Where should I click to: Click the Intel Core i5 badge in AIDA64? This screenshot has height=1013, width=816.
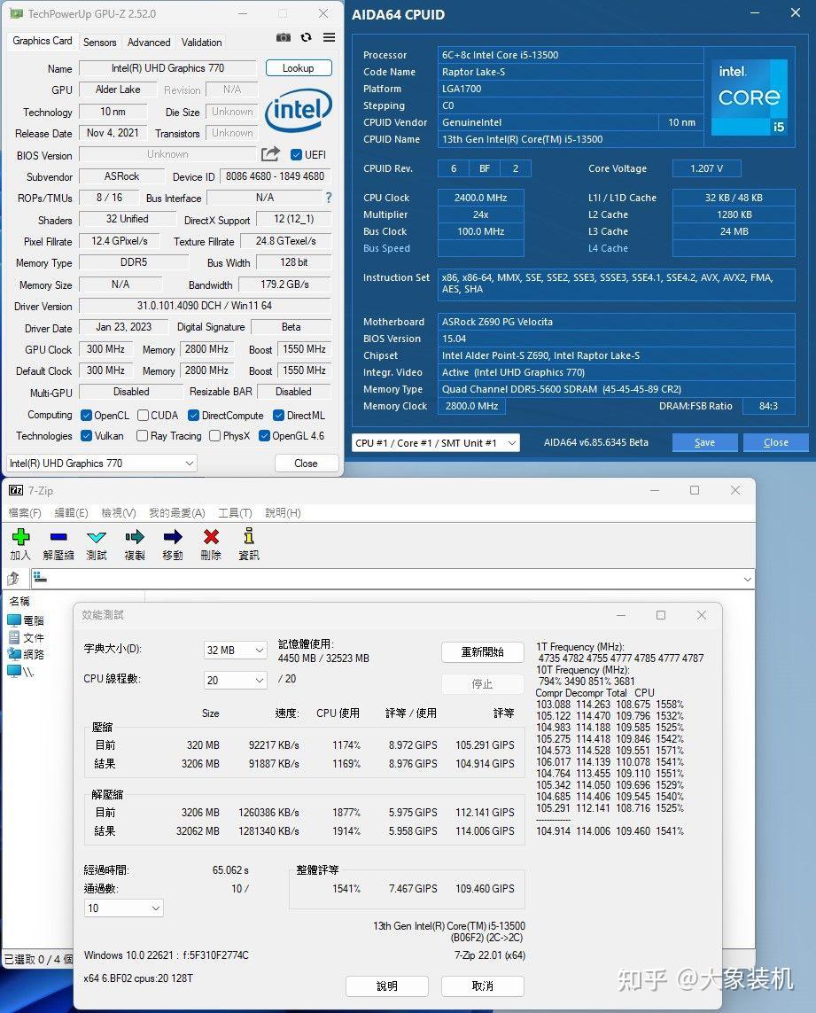tap(750, 97)
